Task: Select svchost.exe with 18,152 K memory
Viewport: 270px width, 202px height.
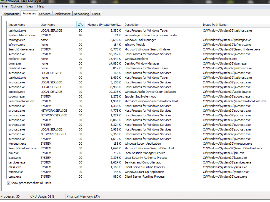Action: (x=138, y=54)
